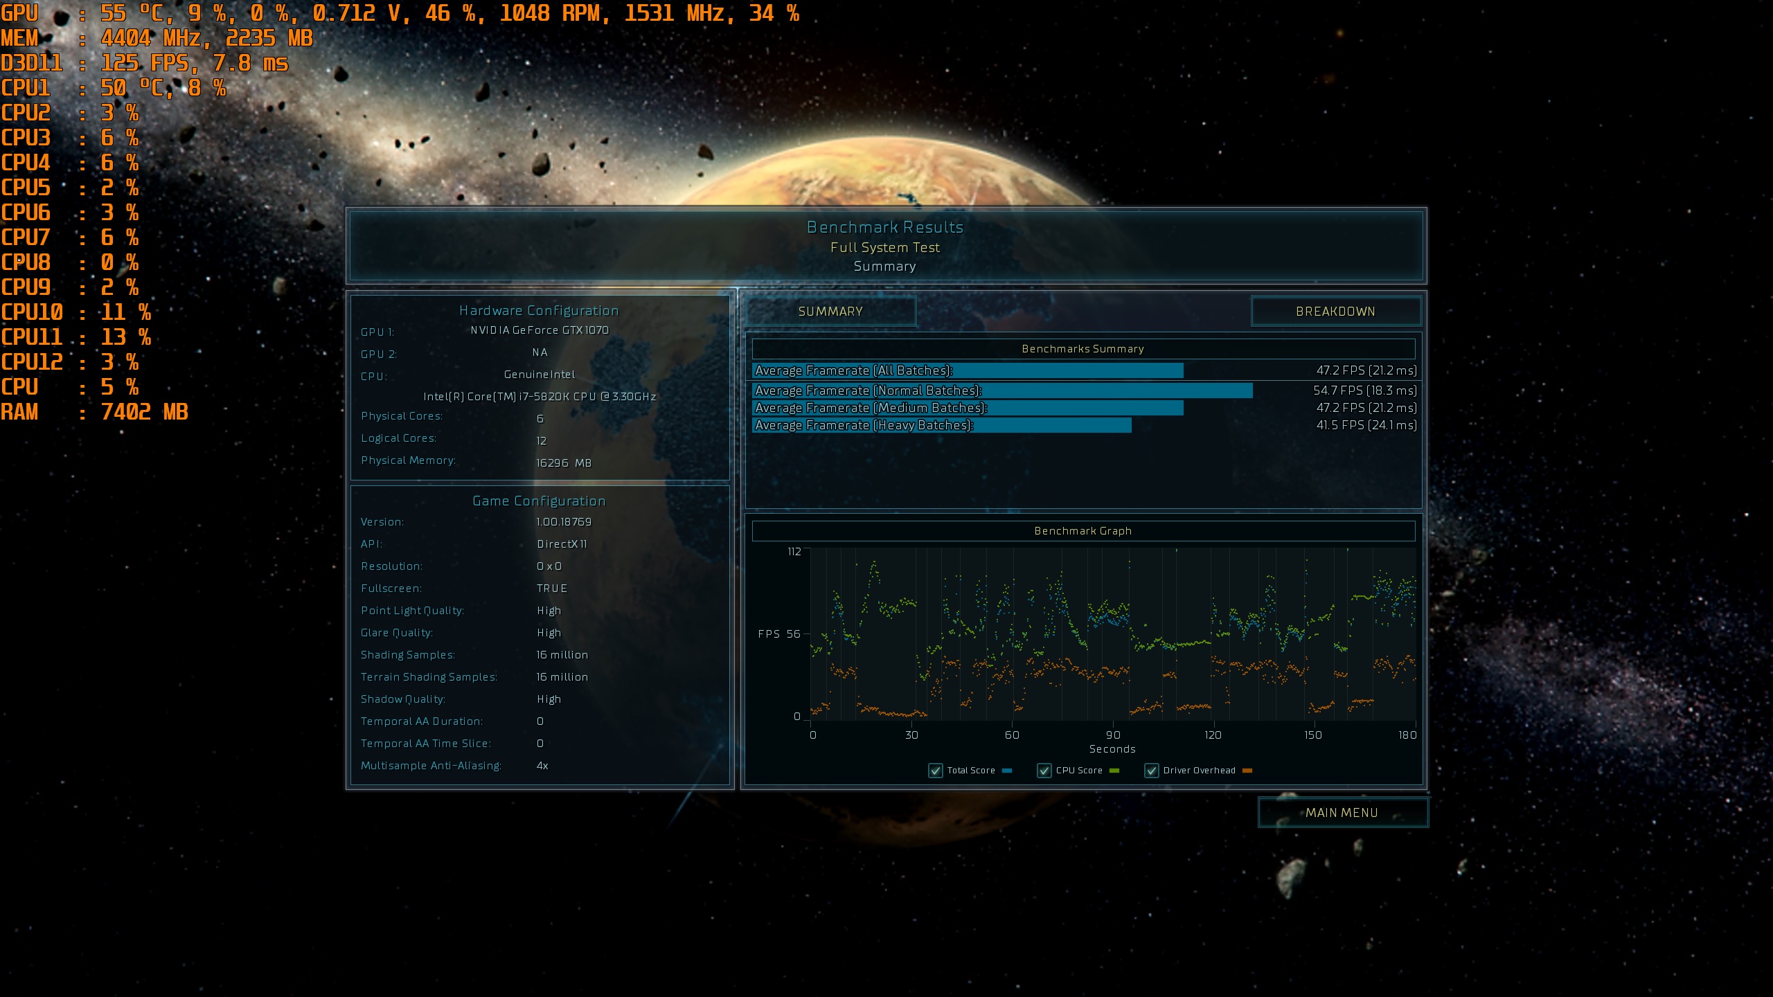Click the FPS 56 axis label
1773x997 pixels.
click(779, 634)
